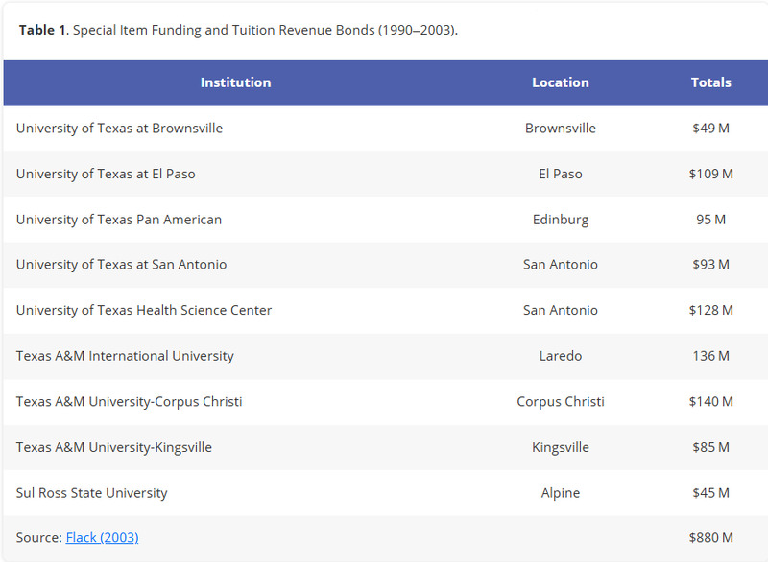
Task: Click the $140 M total value
Action: (710, 402)
